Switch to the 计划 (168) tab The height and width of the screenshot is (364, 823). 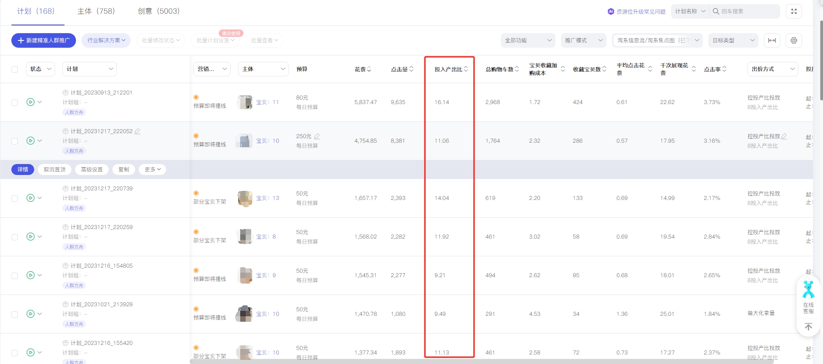(36, 11)
